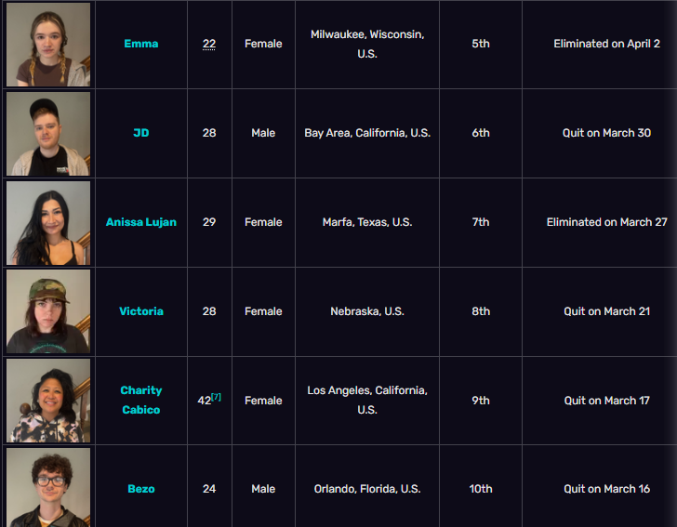Select Male in JD's row
Screen dimensions: 677x527
pos(263,133)
